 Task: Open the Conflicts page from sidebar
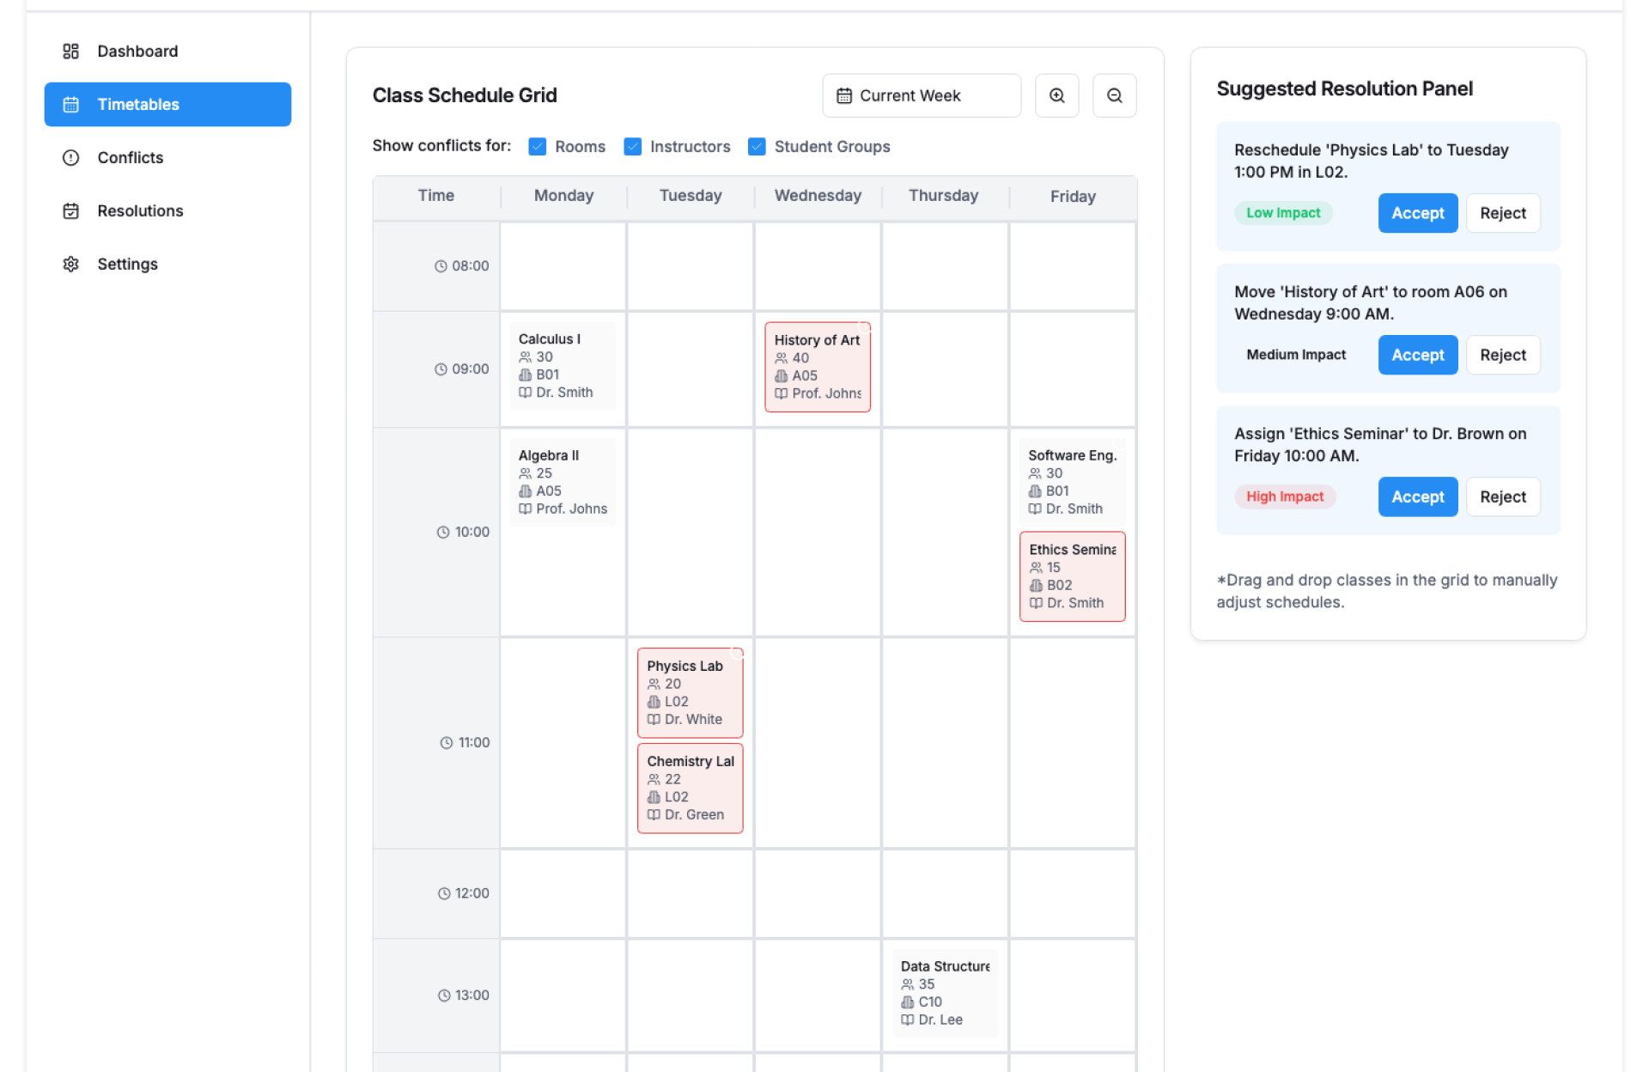coord(131,158)
